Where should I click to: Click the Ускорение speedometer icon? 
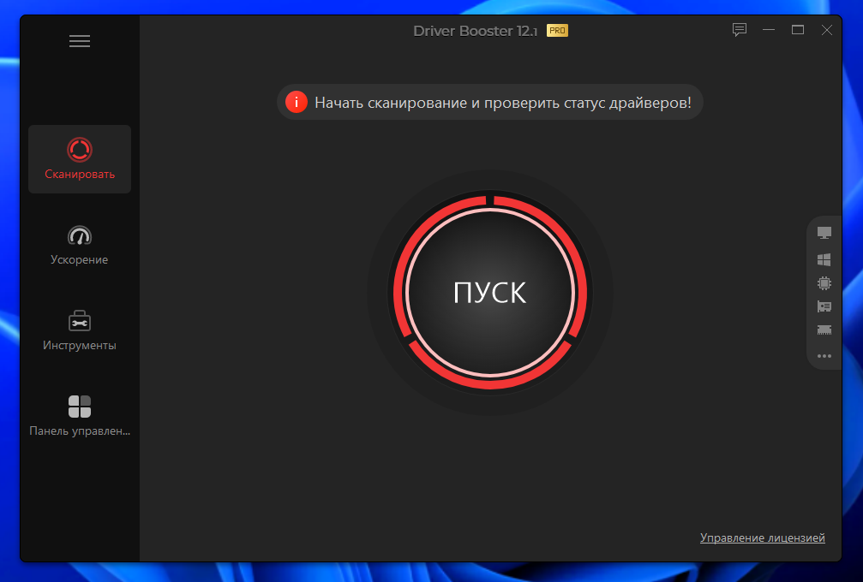pyautogui.click(x=80, y=235)
